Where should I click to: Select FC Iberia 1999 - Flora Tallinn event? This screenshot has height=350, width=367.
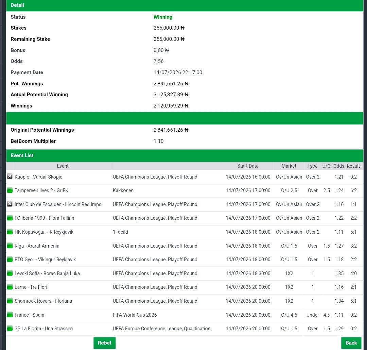(x=44, y=218)
